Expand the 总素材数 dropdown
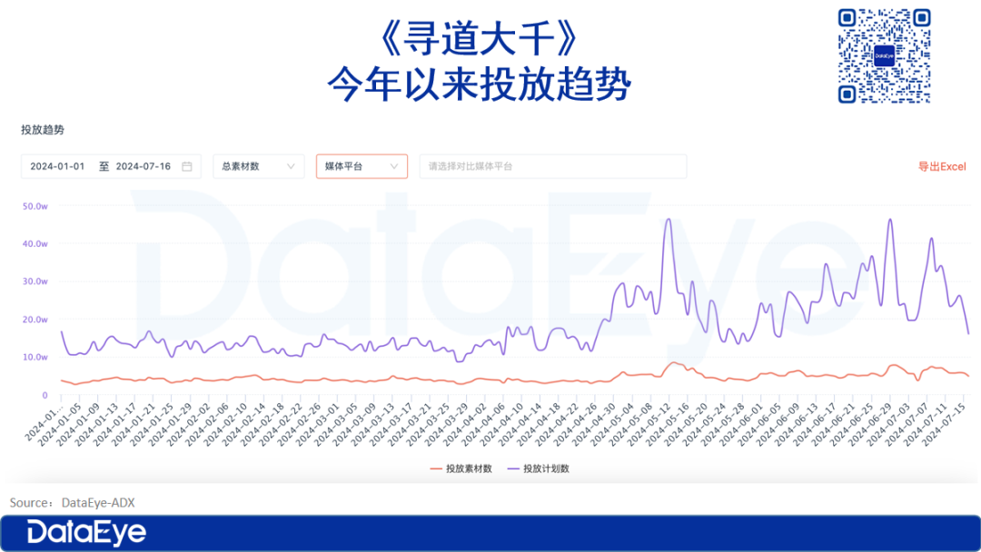The image size is (981, 552). [x=259, y=166]
